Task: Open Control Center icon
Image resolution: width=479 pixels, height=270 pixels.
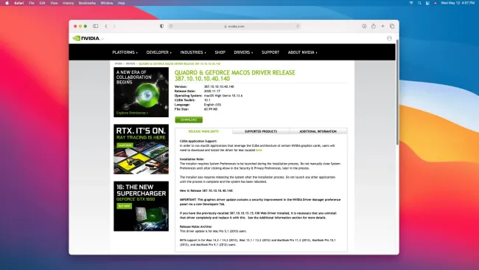Action: point(427,3)
